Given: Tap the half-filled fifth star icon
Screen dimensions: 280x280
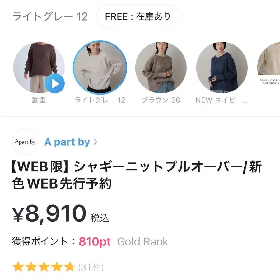Looking at the screenshot, I should coord(69,267).
